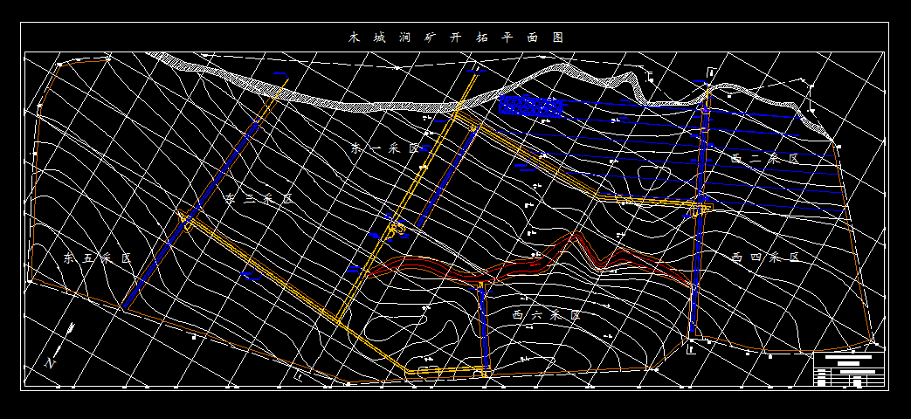Select the 西二采区 label
Screen dimensions: 911x419
click(x=764, y=158)
